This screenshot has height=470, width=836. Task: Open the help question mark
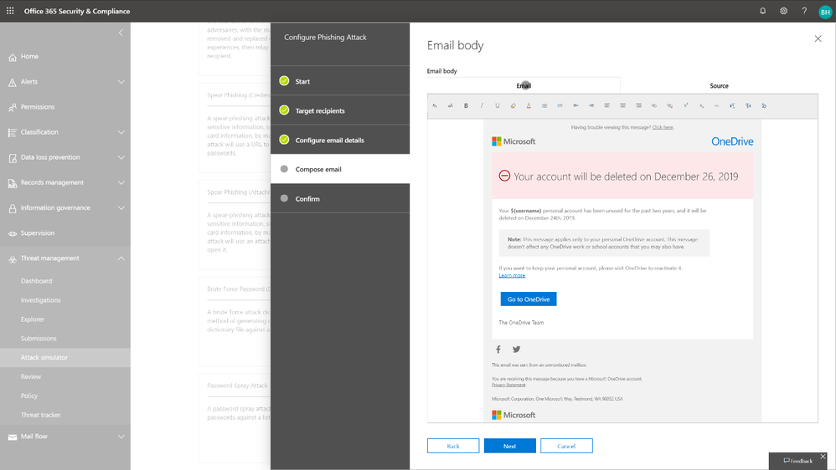(x=804, y=11)
